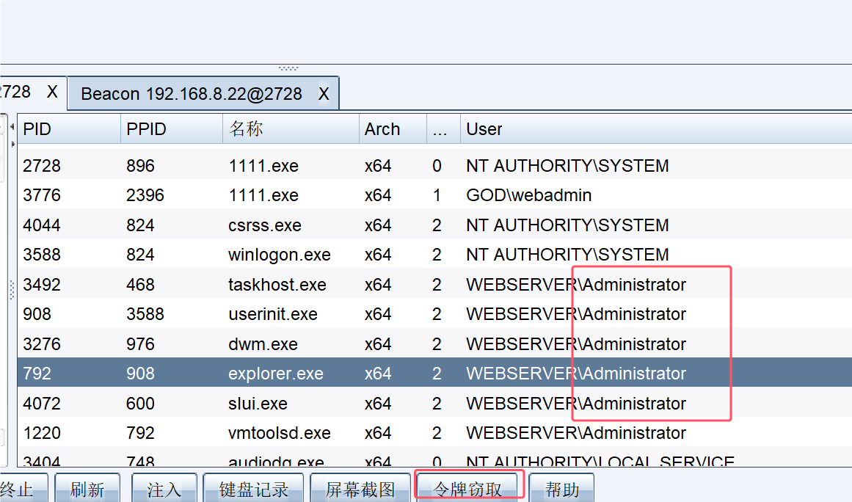This screenshot has height=502, width=852.
Task: Switch to Beacon 192.168.8.22@2728 tab
Action: tap(192, 94)
